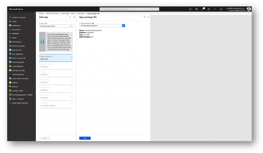This screenshot has width=263, height=153.
Task: Select the App package file step
Action: 56,58
